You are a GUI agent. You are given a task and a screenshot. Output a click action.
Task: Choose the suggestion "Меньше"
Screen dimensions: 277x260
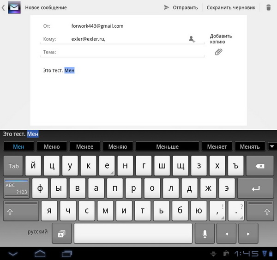point(167,147)
